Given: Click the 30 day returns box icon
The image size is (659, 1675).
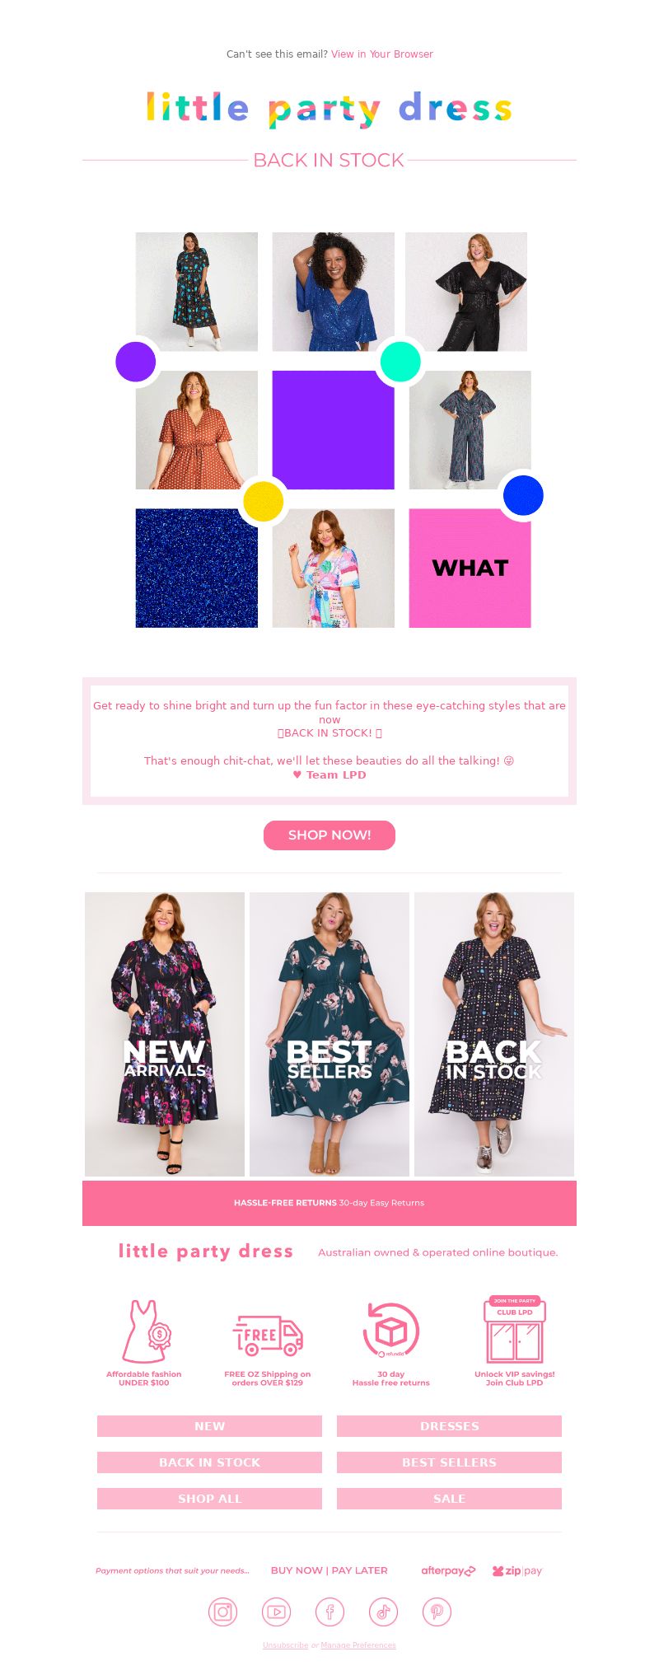Looking at the screenshot, I should pyautogui.click(x=391, y=1331).
